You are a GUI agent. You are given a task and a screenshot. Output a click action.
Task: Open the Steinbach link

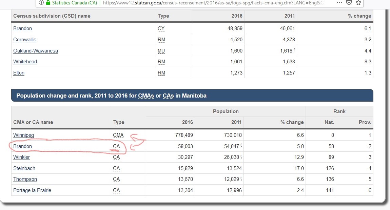point(24,168)
